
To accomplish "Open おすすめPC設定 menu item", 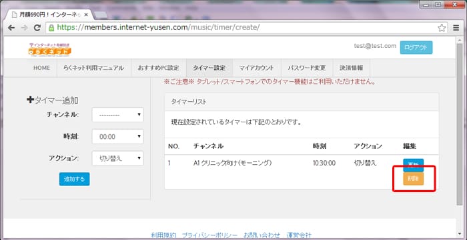I will coord(159,68).
